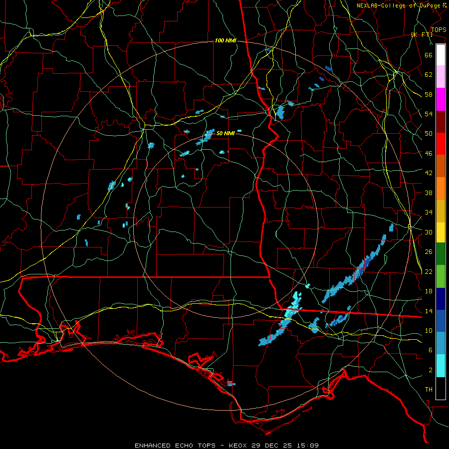Click the gold 38 kft legend swatch
This screenshot has width=449, height=449.
point(441,211)
